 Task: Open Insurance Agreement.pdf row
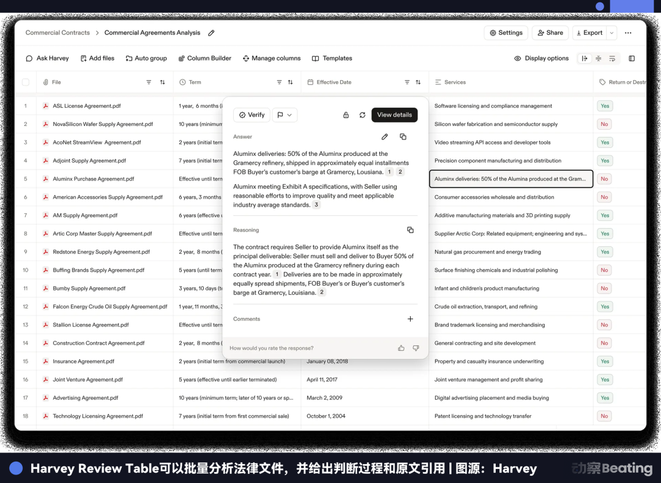tap(83, 361)
